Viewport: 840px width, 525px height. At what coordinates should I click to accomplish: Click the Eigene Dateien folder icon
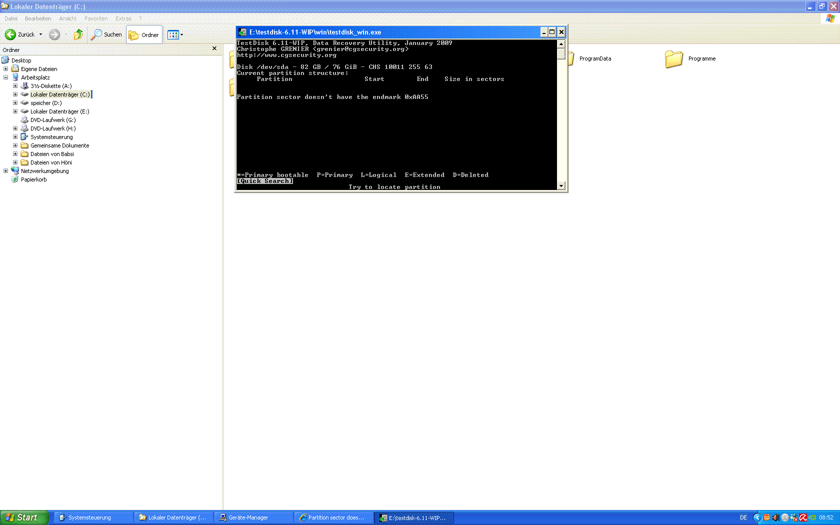[15, 69]
